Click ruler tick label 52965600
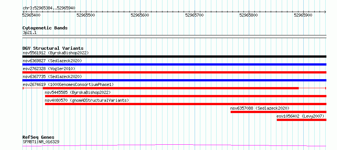337x150 pixels. click(x=140, y=15)
